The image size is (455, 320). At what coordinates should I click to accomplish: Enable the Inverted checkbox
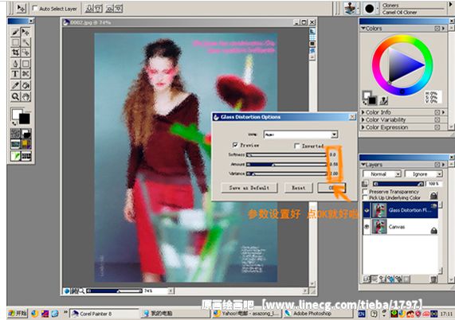pyautogui.click(x=297, y=146)
